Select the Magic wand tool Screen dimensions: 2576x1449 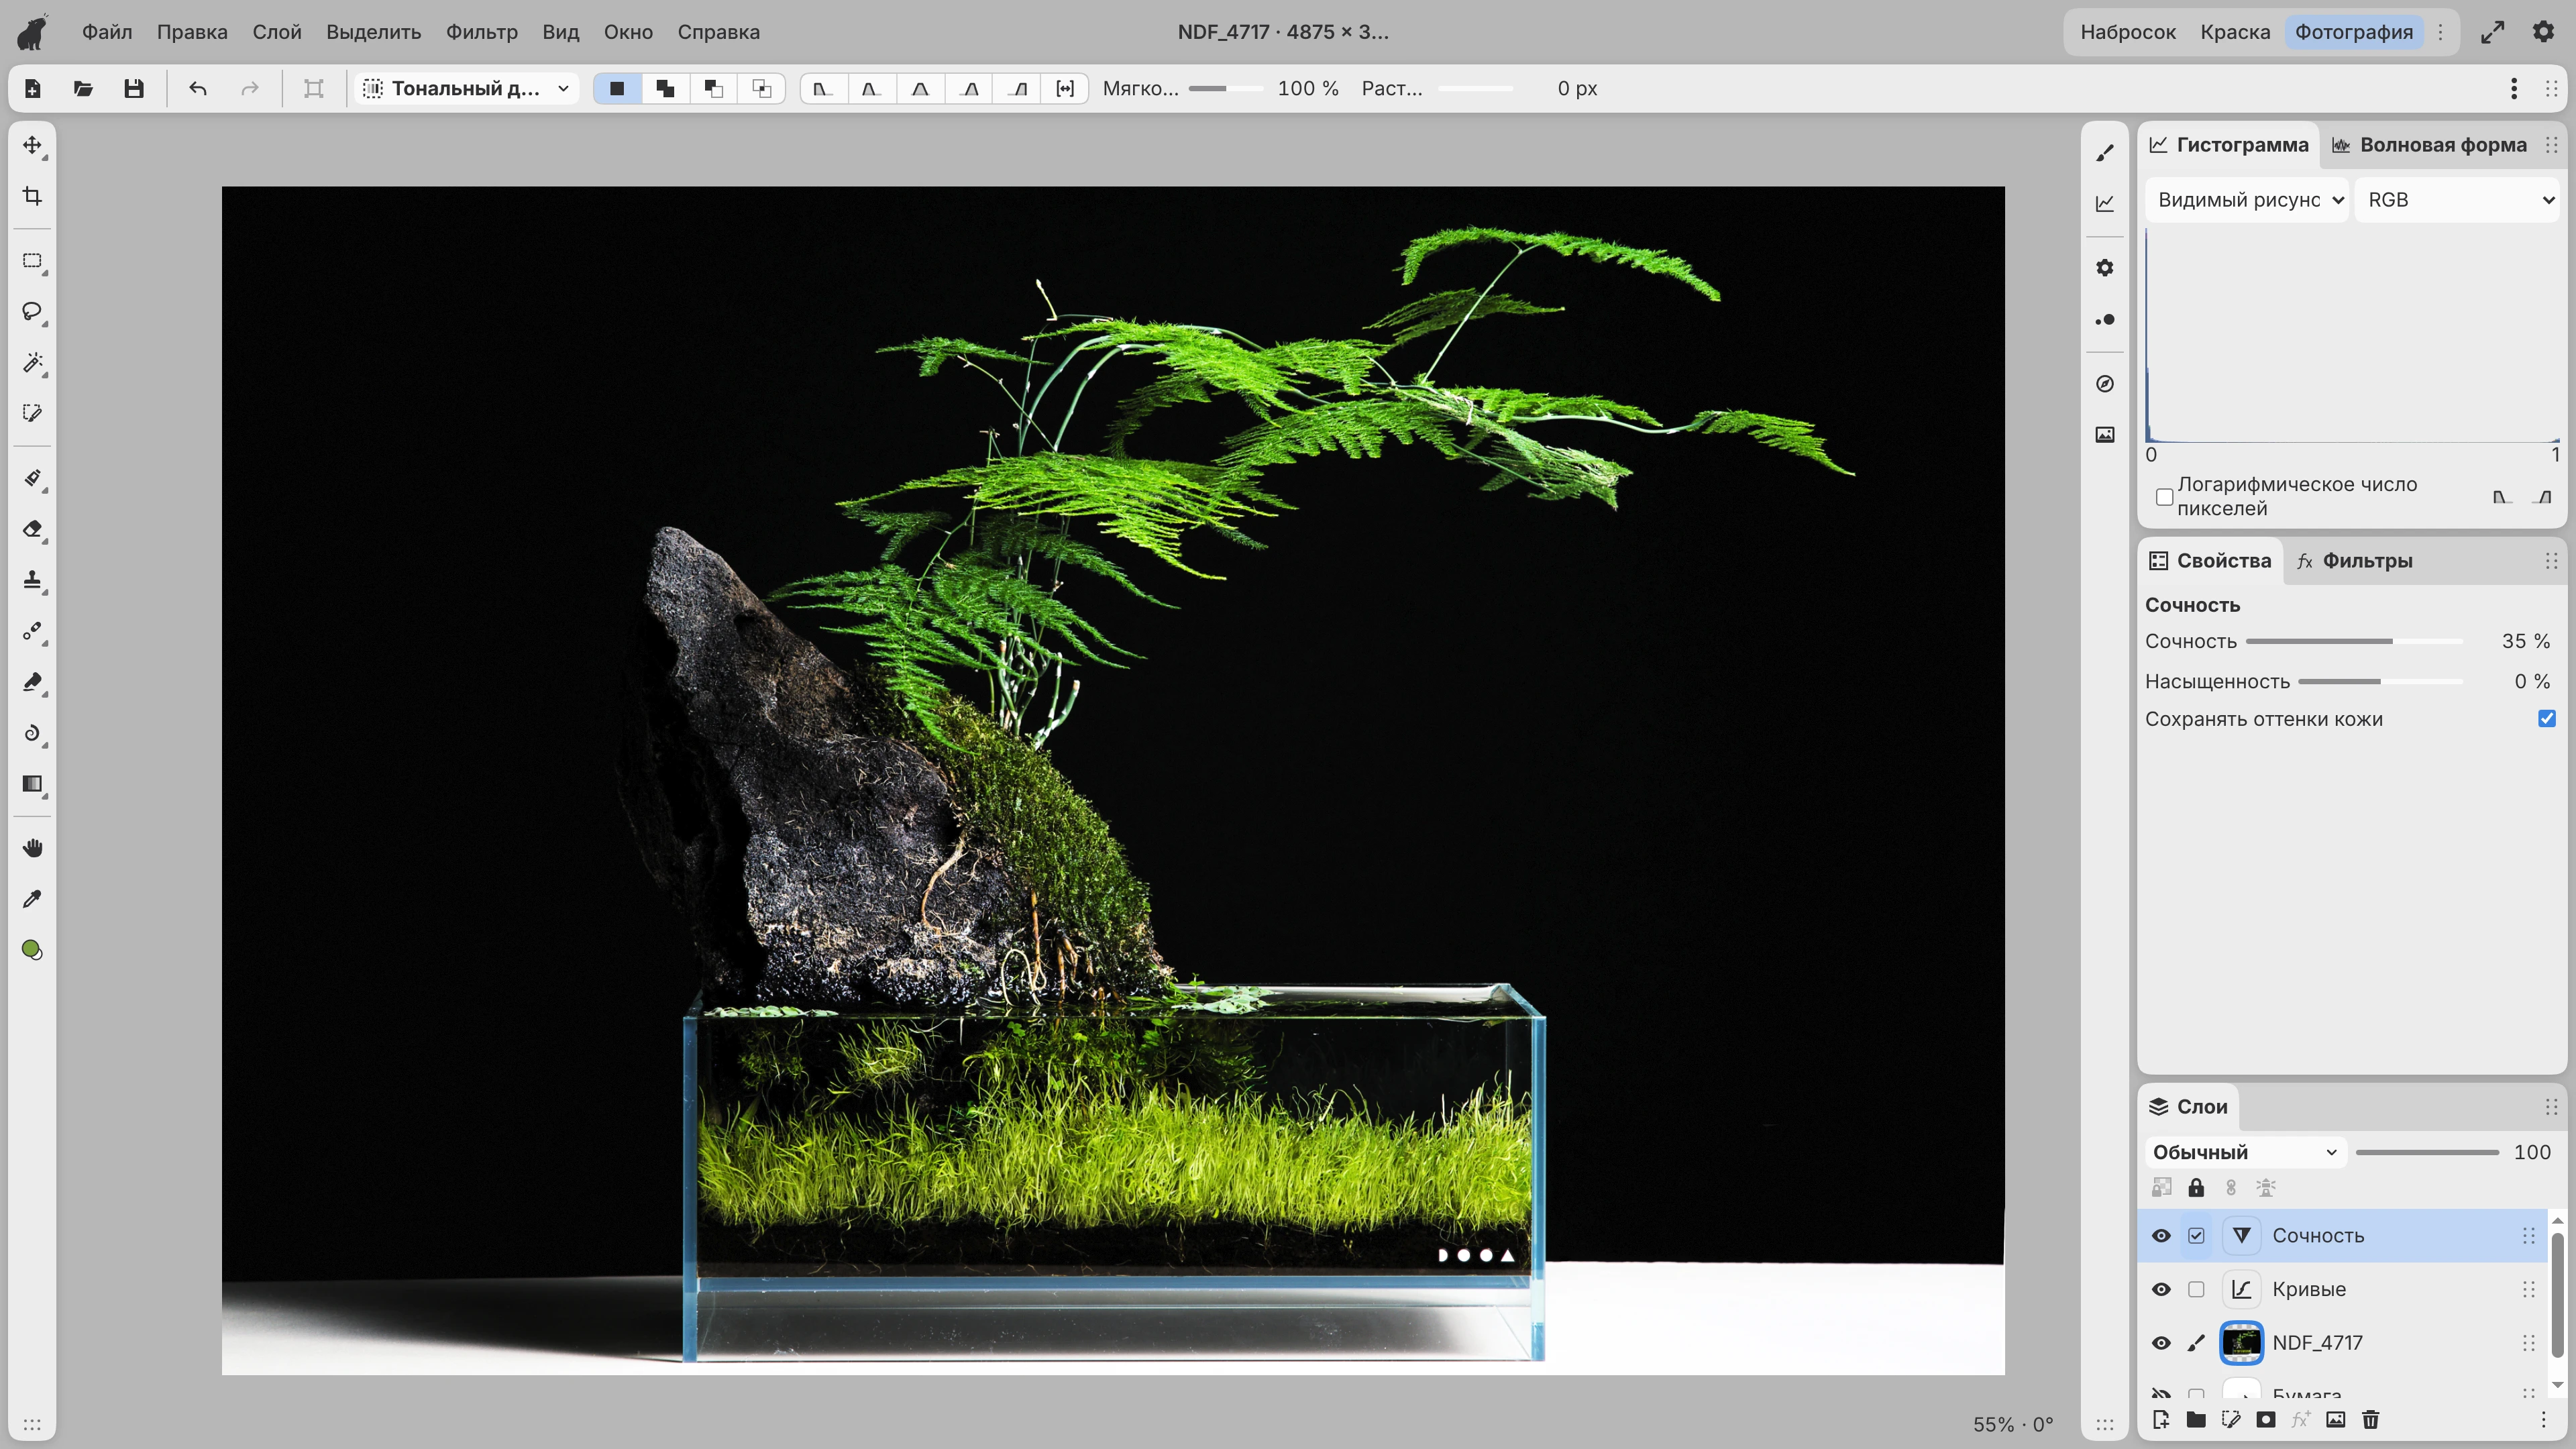point(32,363)
